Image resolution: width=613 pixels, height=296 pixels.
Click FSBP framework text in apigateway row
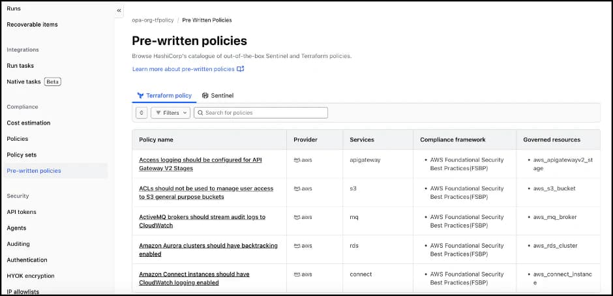pos(467,164)
